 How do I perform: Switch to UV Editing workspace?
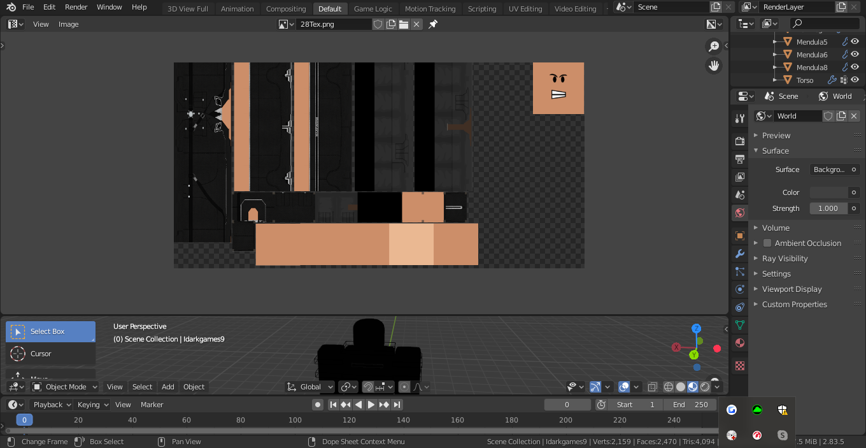[525, 9]
